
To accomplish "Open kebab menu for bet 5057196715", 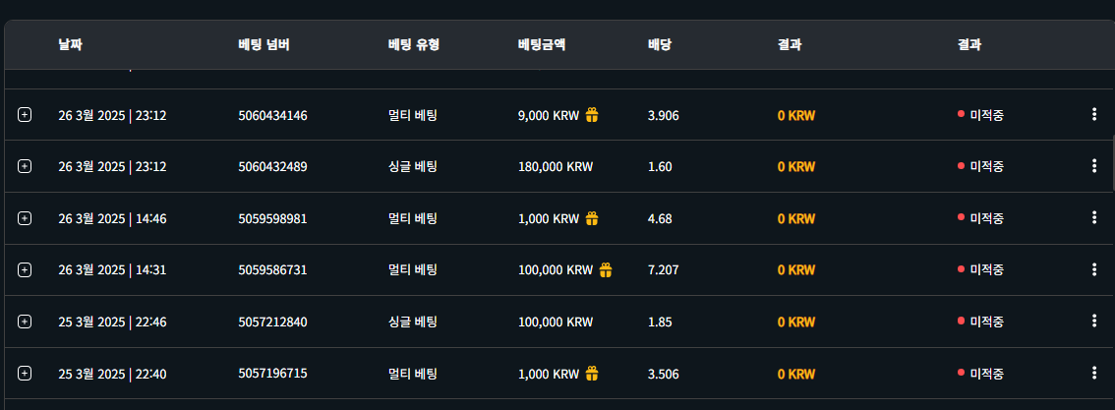I will [1093, 374].
